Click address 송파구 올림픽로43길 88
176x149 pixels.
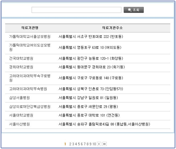95,124
